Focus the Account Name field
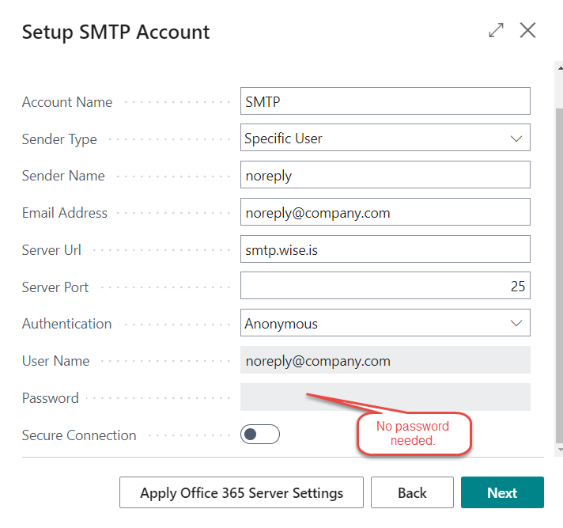Viewport: 563px width, 528px height. click(385, 101)
